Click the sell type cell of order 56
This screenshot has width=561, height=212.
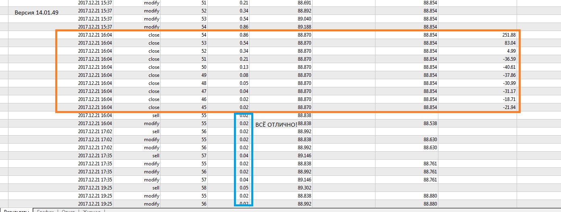155,132
